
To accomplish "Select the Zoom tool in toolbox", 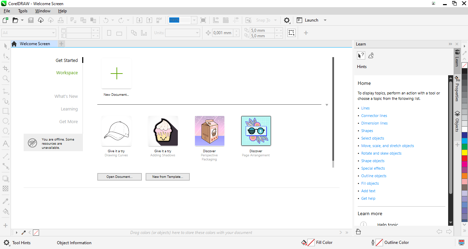I will pos(5,79).
